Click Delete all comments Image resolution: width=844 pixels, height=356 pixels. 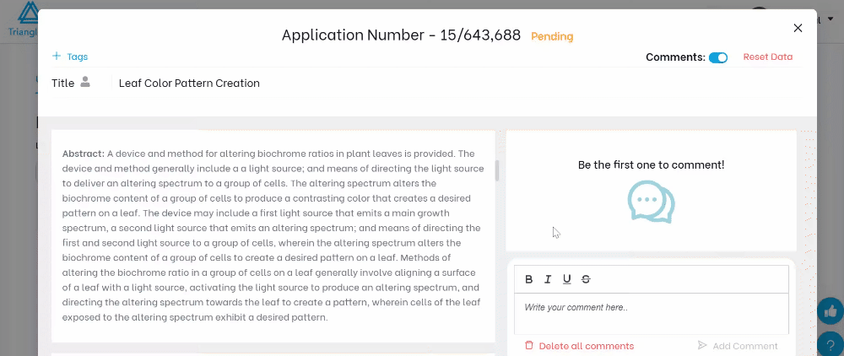point(587,346)
